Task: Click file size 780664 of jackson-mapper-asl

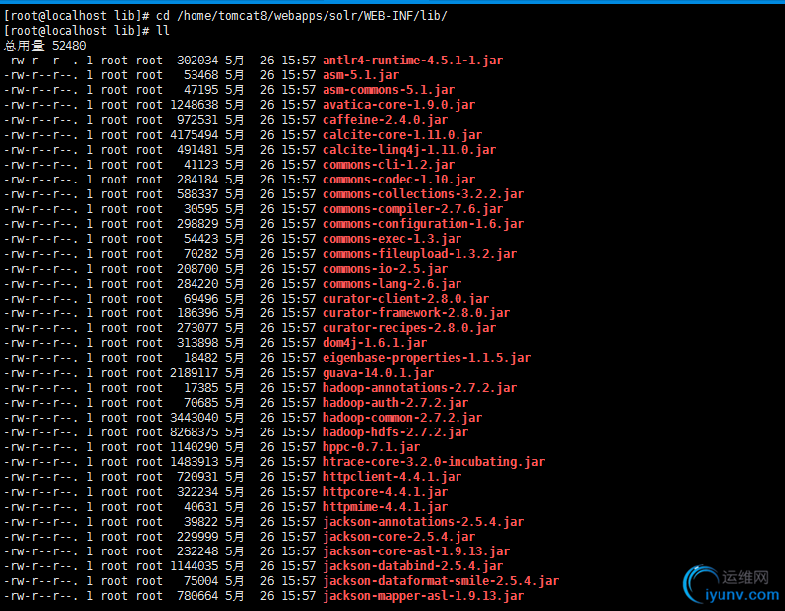Action: click(197, 596)
